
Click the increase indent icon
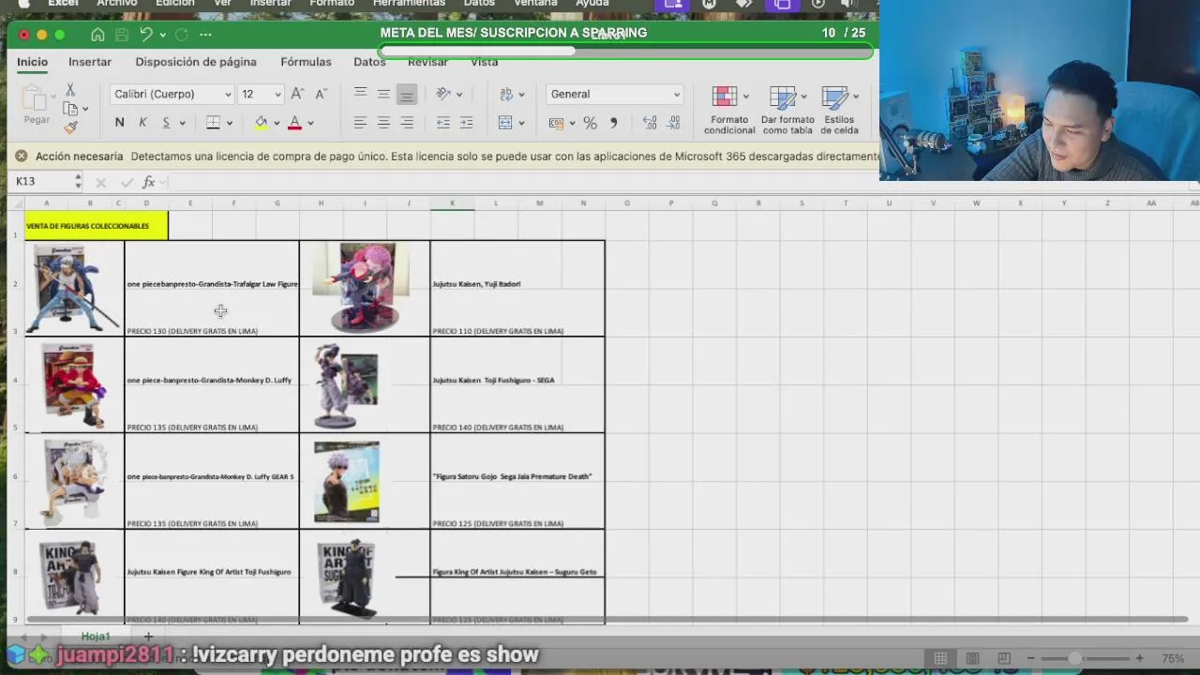pyautogui.click(x=466, y=123)
